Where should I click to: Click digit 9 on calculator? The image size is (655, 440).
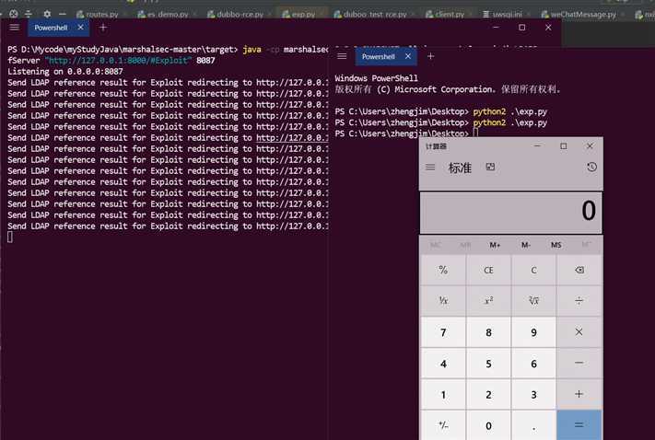click(533, 332)
